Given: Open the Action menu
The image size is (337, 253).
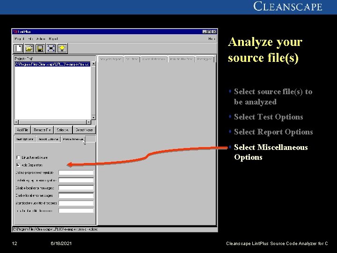Looking at the screenshot, I should (x=41, y=39).
